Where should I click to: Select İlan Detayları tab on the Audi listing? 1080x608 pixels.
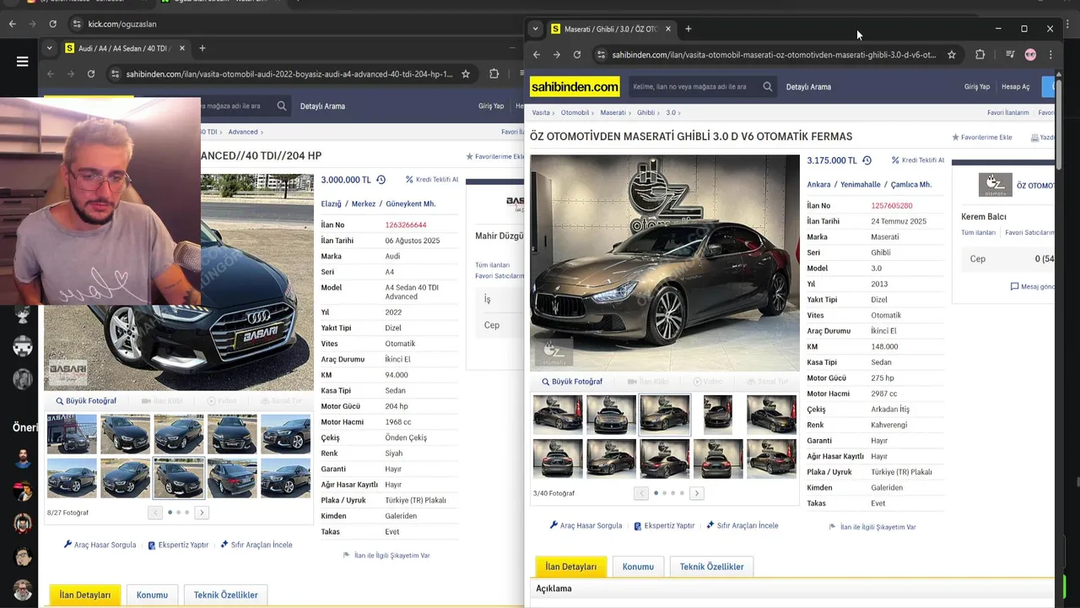click(85, 595)
